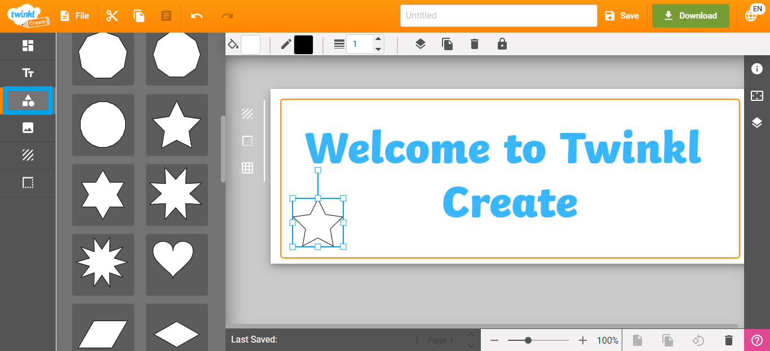Add the nonagon shape in right column
770x351 pixels.
[177, 59]
